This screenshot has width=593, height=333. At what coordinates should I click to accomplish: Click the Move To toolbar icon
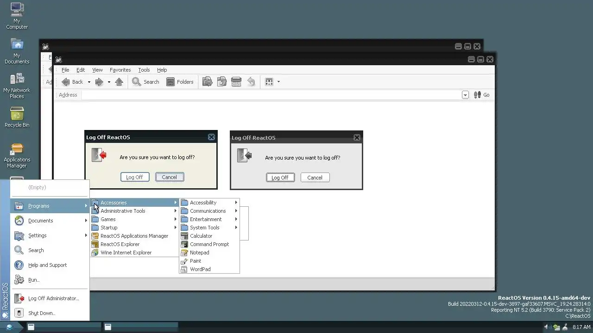click(x=207, y=82)
